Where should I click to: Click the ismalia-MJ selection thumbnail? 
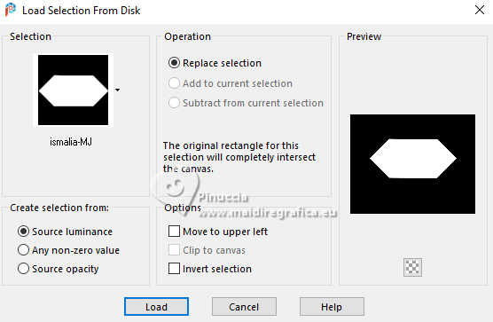coord(73,90)
